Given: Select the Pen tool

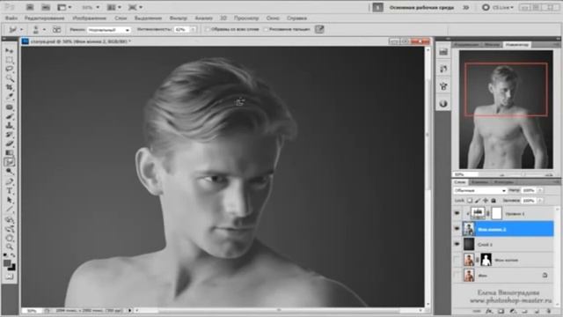Looking at the screenshot, I should (x=10, y=181).
